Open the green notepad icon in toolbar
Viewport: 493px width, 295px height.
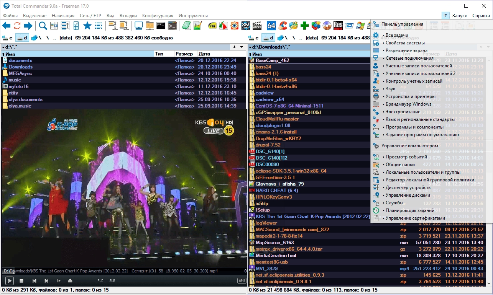[x=187, y=26]
